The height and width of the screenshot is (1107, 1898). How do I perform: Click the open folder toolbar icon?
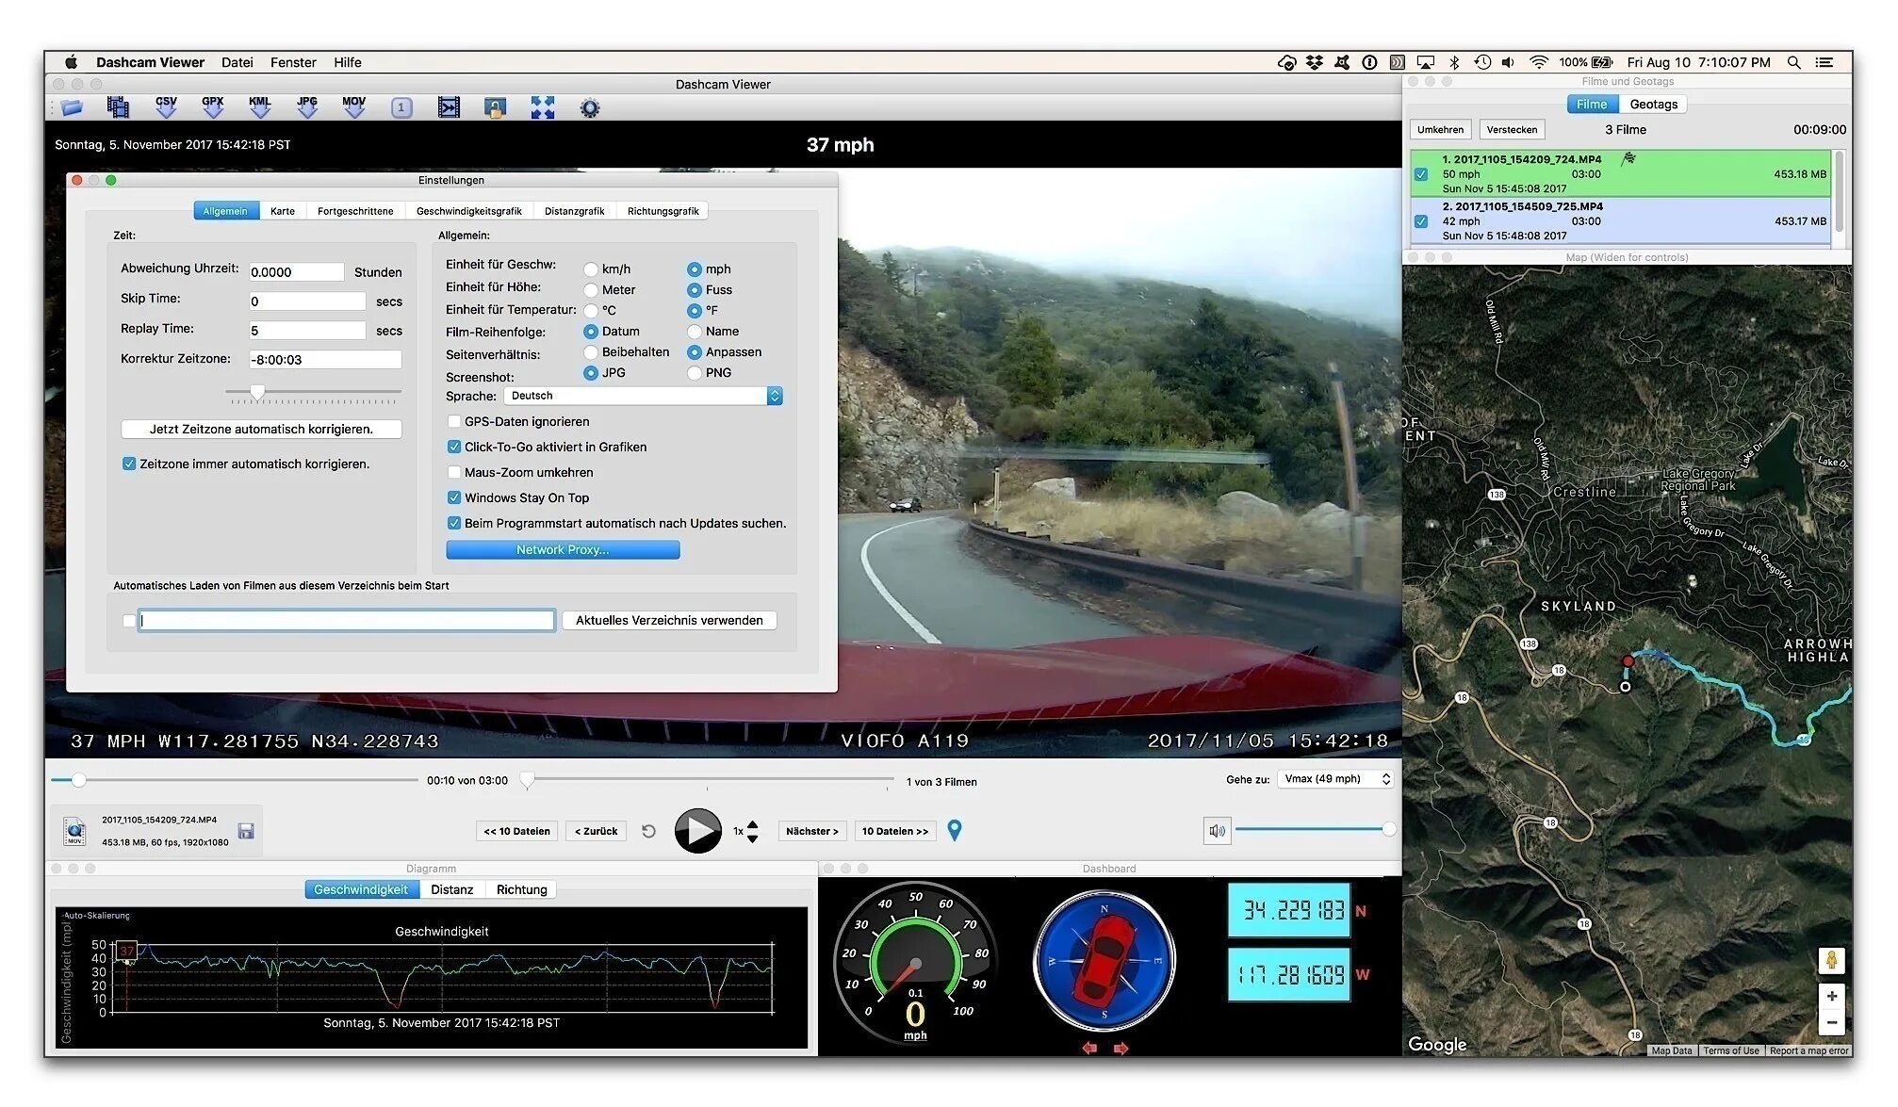coord(72,108)
